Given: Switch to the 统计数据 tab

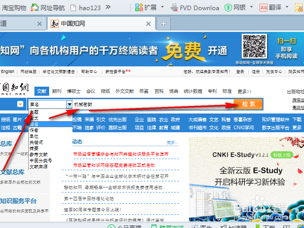Looking at the screenshot, I should click(193, 91).
